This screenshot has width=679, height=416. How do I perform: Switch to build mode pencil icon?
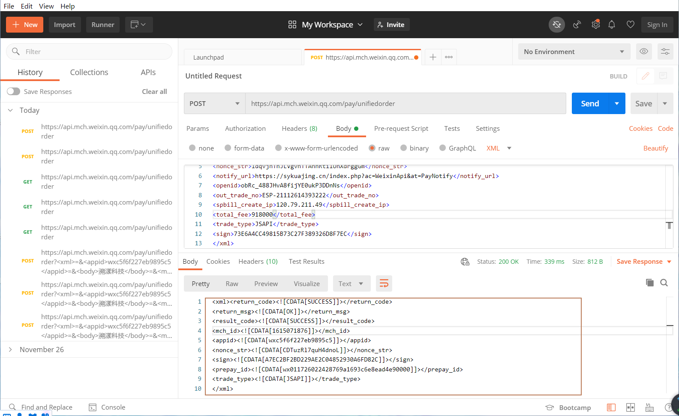pyautogui.click(x=646, y=76)
